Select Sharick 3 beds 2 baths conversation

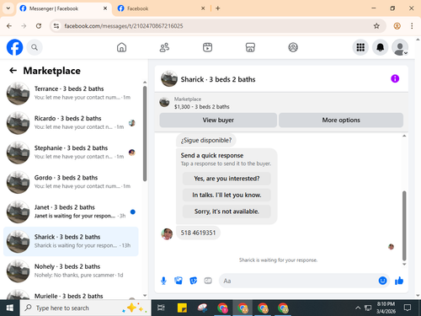71,241
